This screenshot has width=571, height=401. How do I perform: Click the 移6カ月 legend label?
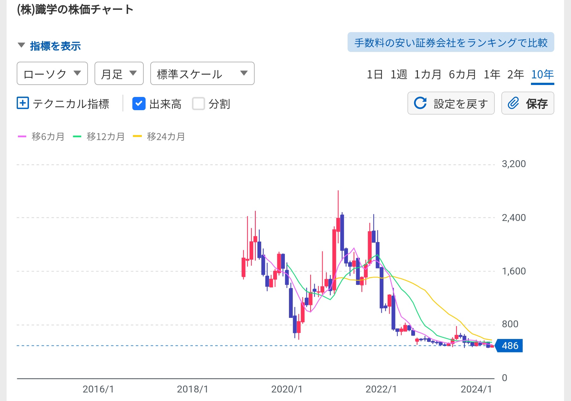pos(48,137)
